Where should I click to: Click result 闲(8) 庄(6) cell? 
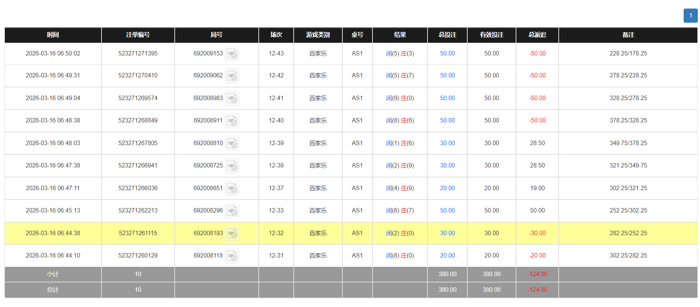(x=400, y=121)
